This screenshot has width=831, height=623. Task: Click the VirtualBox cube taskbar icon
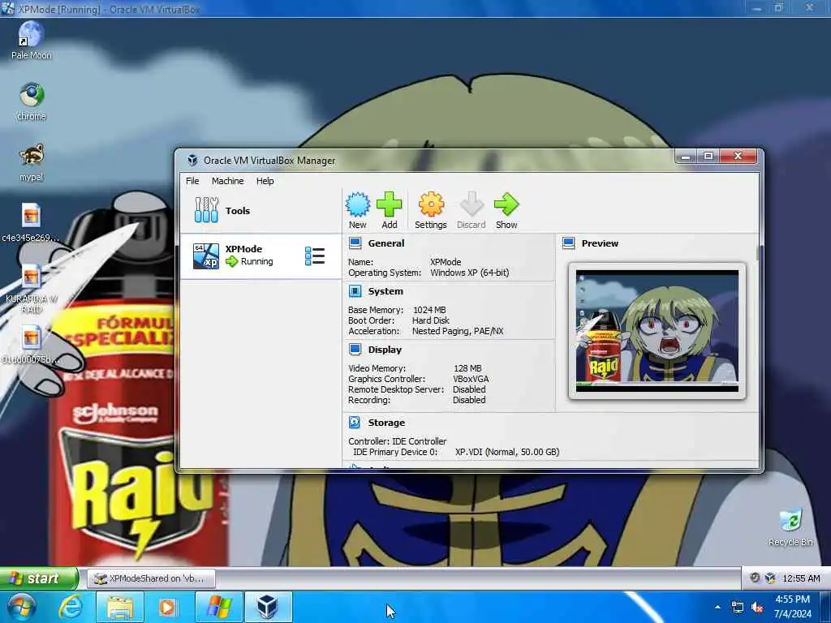268,607
